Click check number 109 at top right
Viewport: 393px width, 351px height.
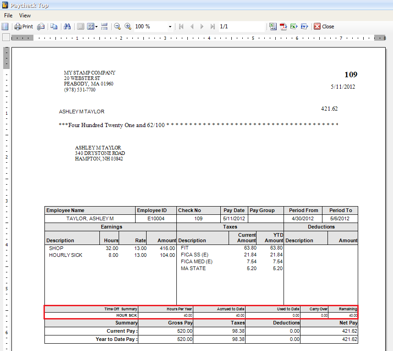[351, 74]
